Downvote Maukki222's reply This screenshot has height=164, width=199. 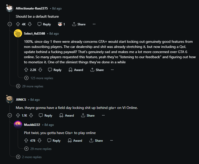coord(39,140)
